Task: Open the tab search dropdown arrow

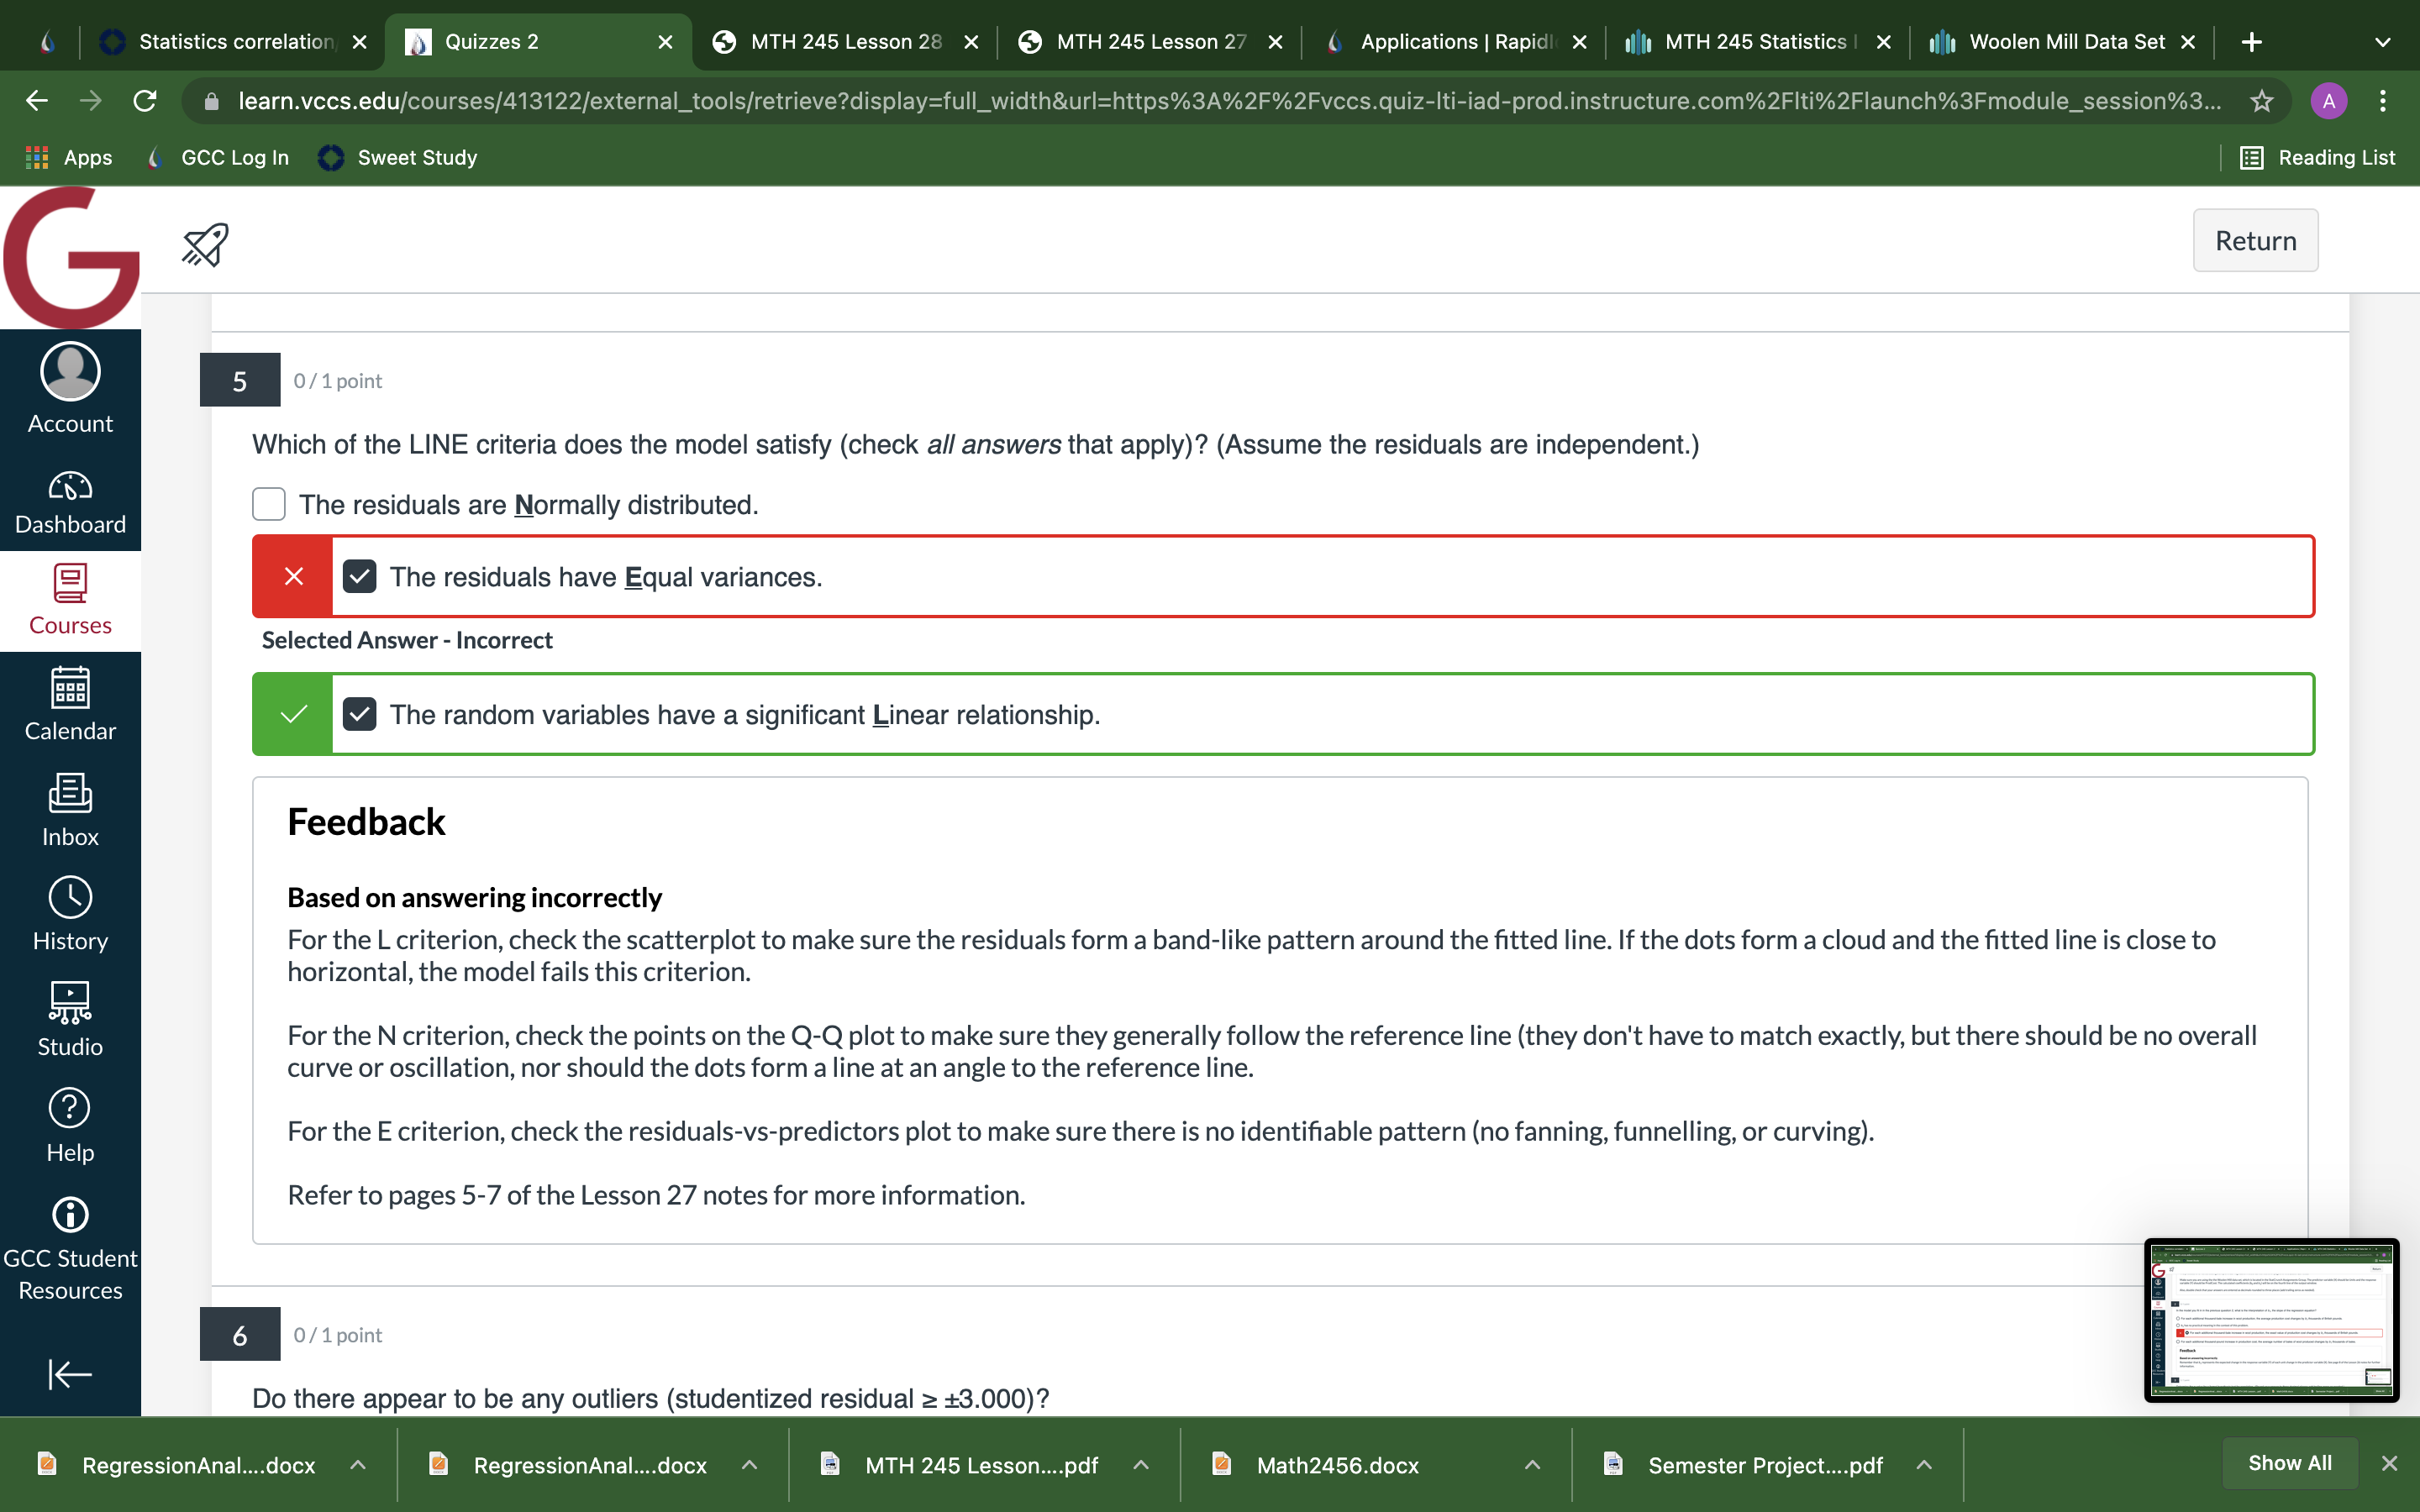Action: [x=2382, y=42]
